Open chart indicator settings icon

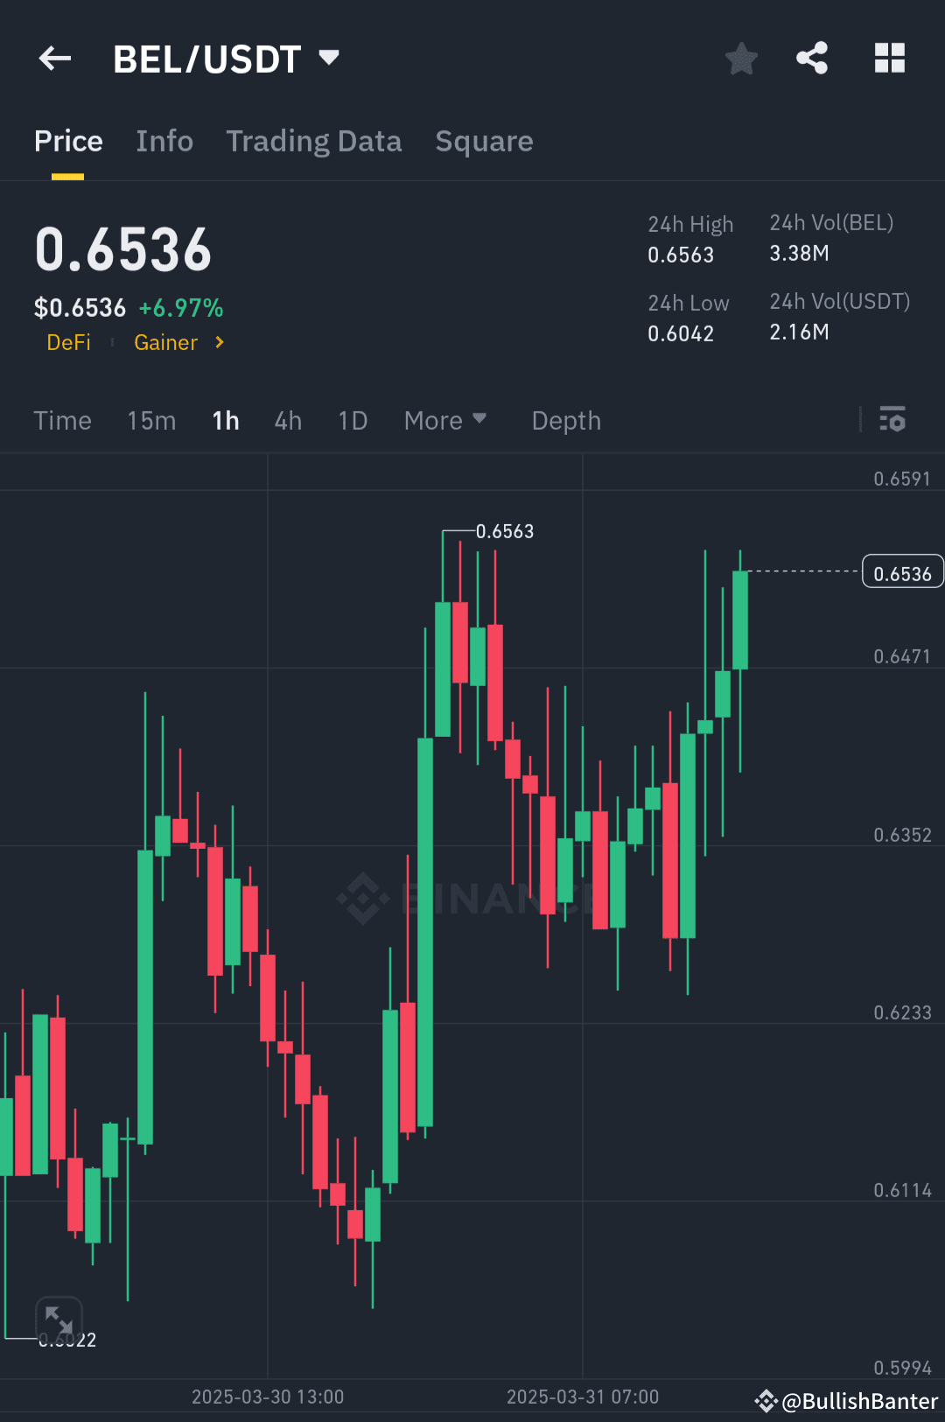893,420
